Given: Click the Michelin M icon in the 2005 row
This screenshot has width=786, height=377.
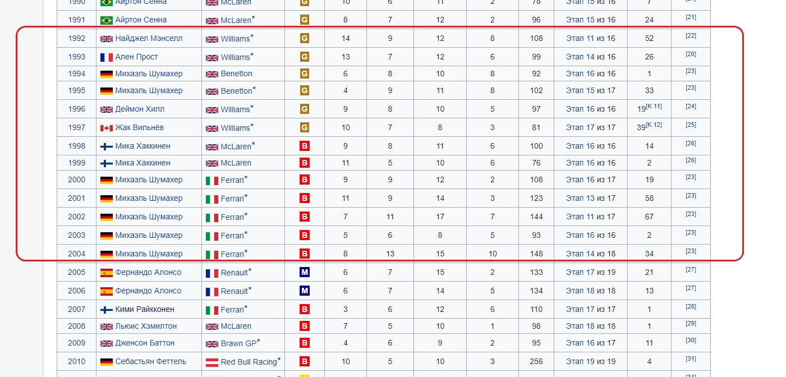Looking at the screenshot, I should [x=305, y=272].
